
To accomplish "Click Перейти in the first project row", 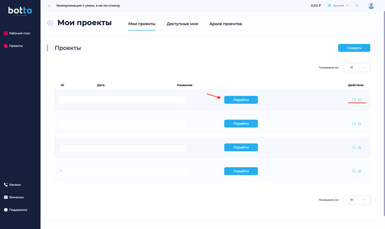I will pyautogui.click(x=241, y=100).
